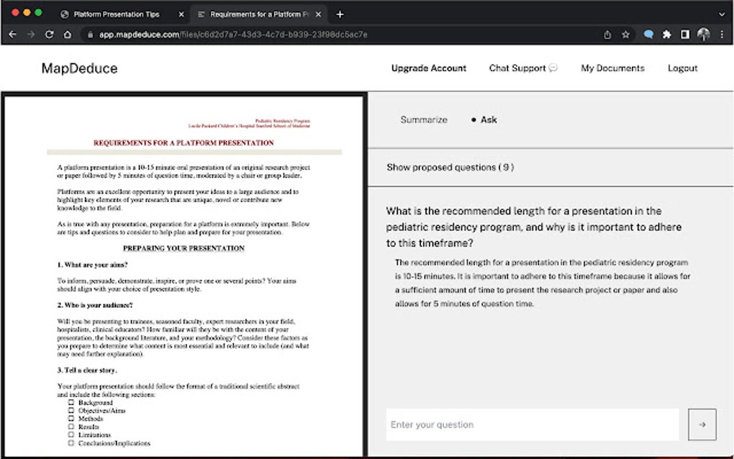Screen dimensions: 734x459
Task: Check the Methods checkbox in the document
Action: (71, 419)
